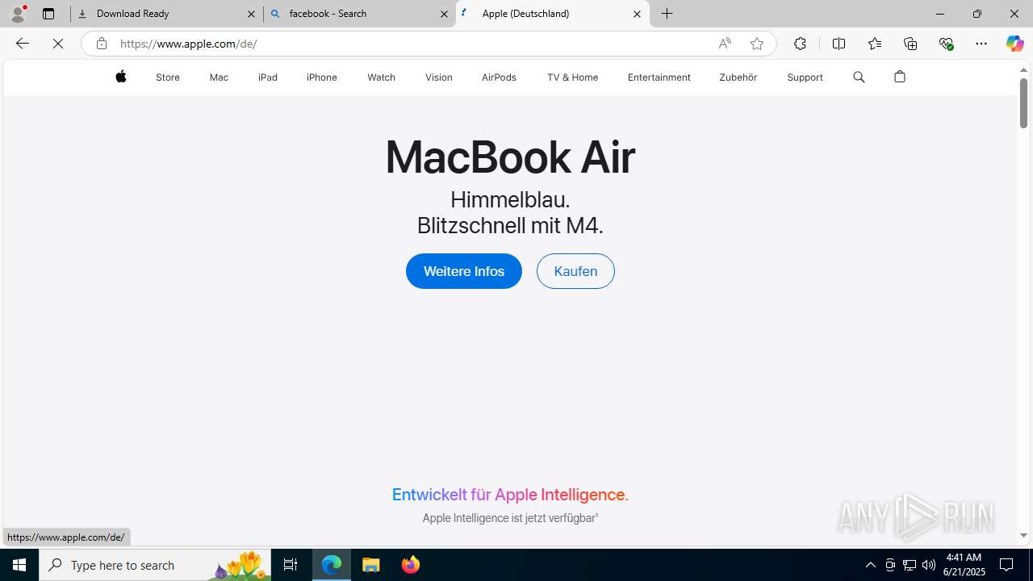Open the shopping bag icon
Image resolution: width=1033 pixels, height=581 pixels.
pos(900,77)
